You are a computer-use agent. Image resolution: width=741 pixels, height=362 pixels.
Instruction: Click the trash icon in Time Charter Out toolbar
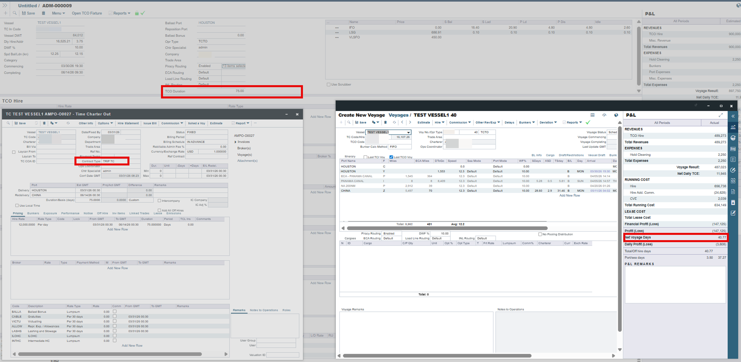[x=44, y=123]
